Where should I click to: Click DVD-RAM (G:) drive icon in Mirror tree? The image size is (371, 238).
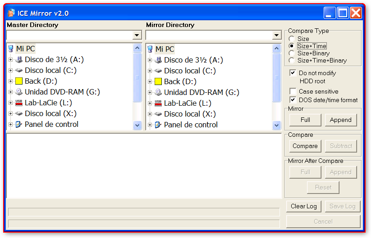[158, 92]
